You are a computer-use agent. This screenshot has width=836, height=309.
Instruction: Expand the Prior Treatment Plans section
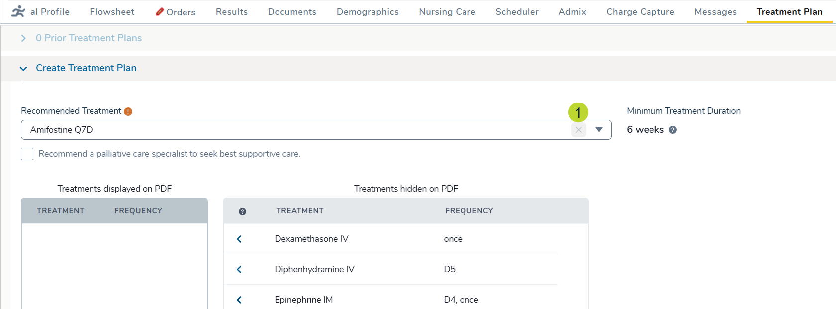tap(23, 38)
